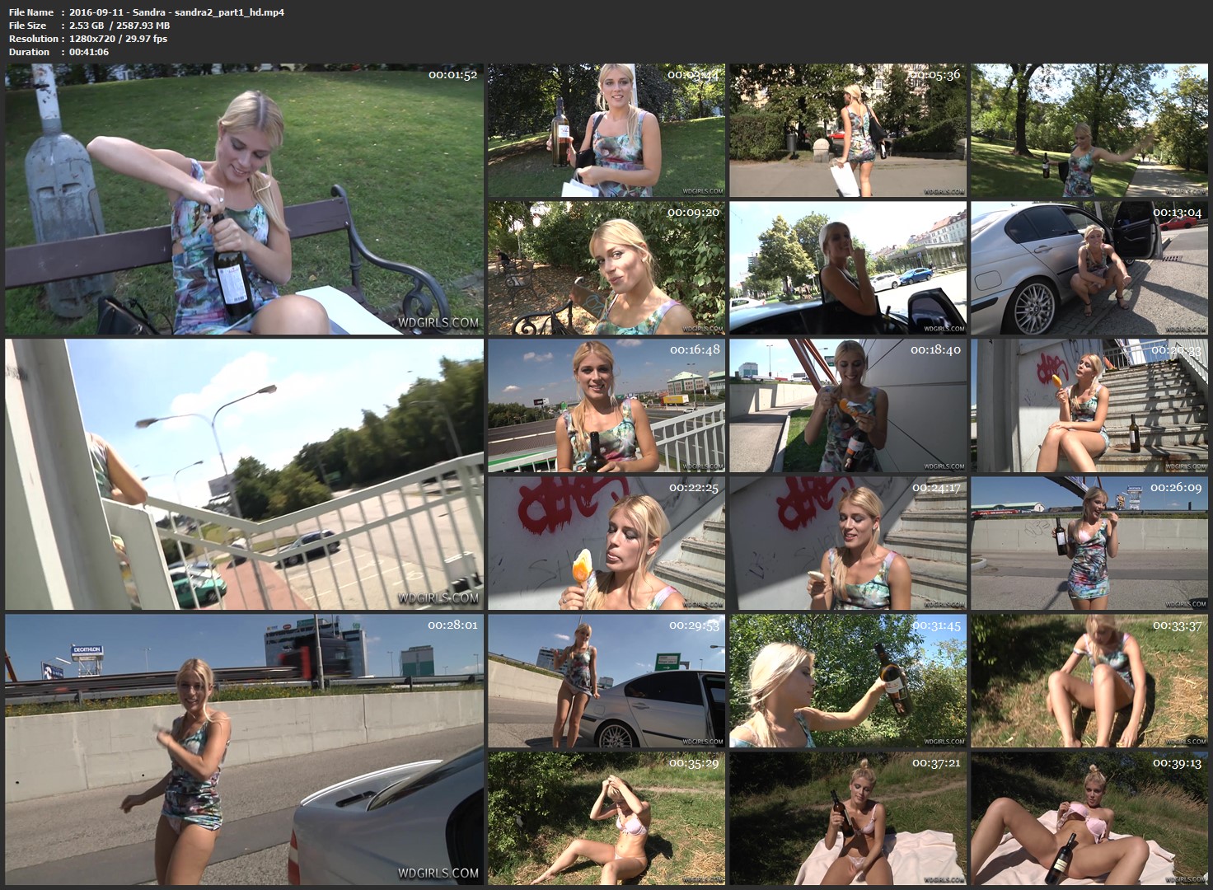Select the large thumbnail at 00:28:01
The image size is (1213, 890).
tap(244, 748)
